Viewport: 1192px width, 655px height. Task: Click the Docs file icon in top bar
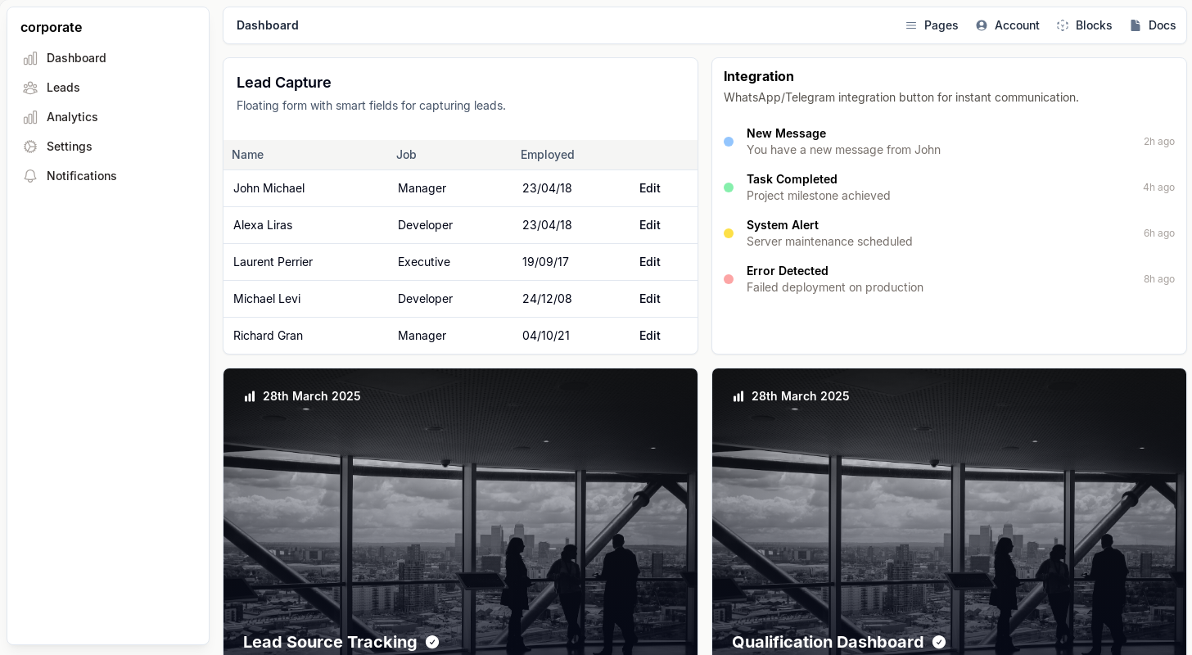(x=1136, y=25)
